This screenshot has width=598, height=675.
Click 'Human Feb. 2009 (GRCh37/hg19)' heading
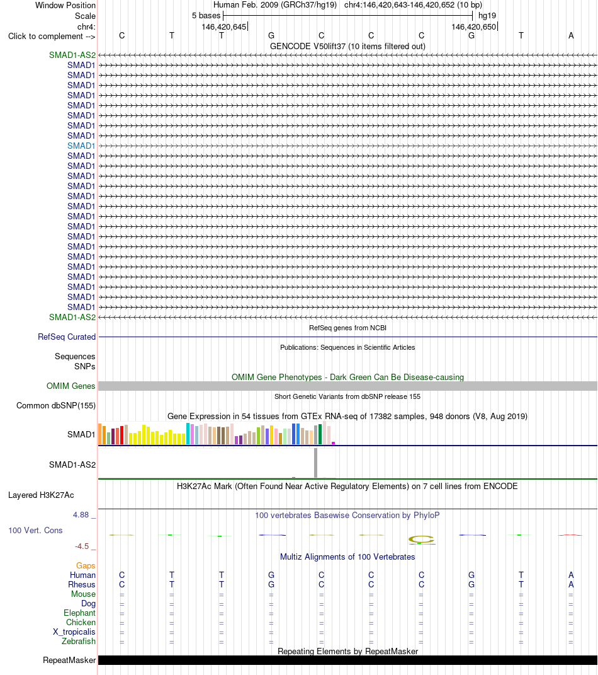pyautogui.click(x=275, y=5)
